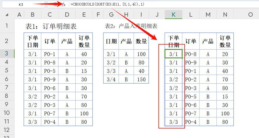Screen dimensions: 259x138
Task: Select cell G4 with date 3/2
Action: tap(111, 62)
